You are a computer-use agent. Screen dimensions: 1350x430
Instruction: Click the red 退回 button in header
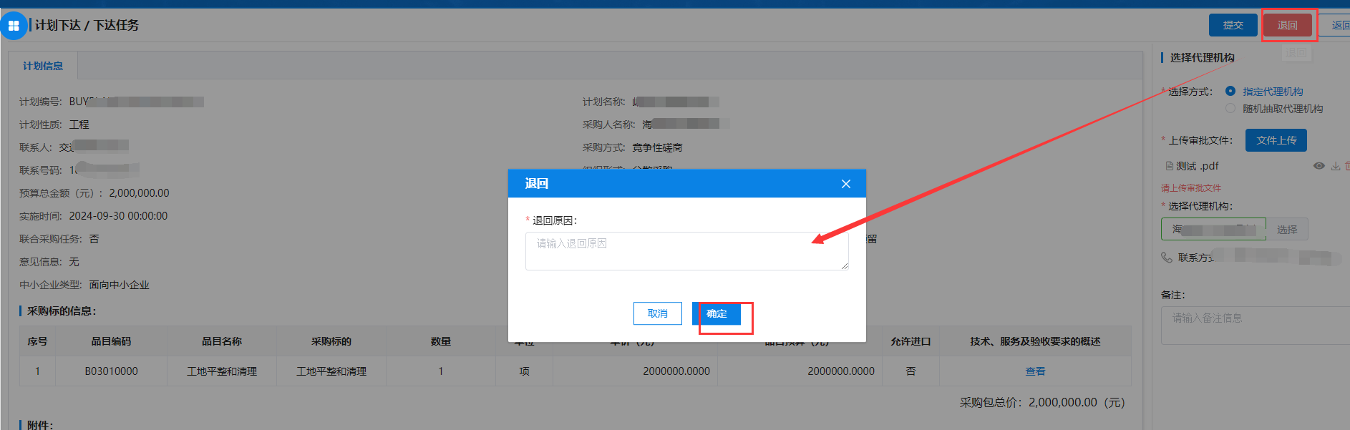point(1287,25)
